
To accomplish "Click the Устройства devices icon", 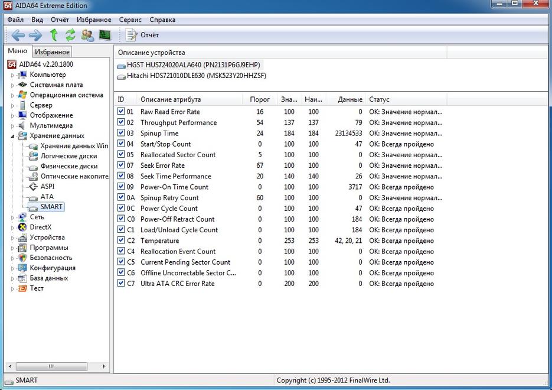I will pos(22,238).
